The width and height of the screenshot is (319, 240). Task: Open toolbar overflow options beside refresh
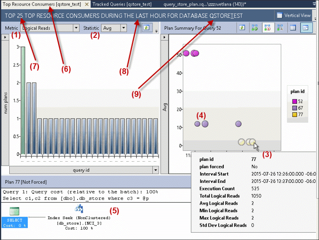click(156, 31)
